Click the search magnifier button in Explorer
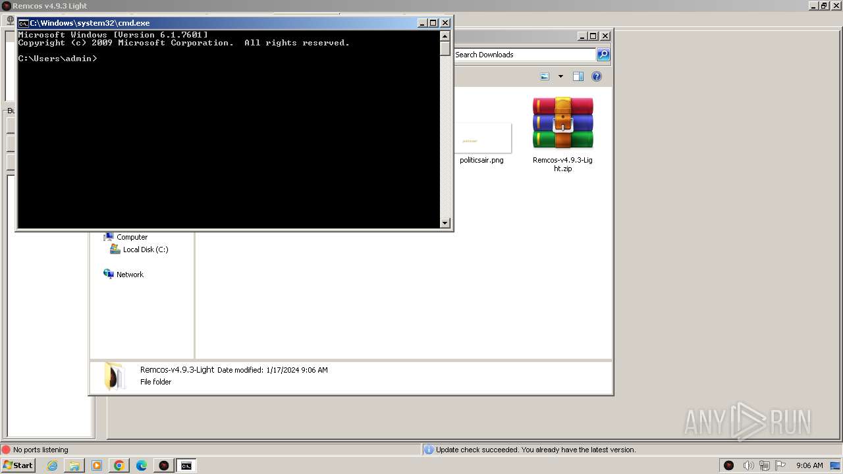Image resolution: width=843 pixels, height=474 pixels. tap(603, 55)
